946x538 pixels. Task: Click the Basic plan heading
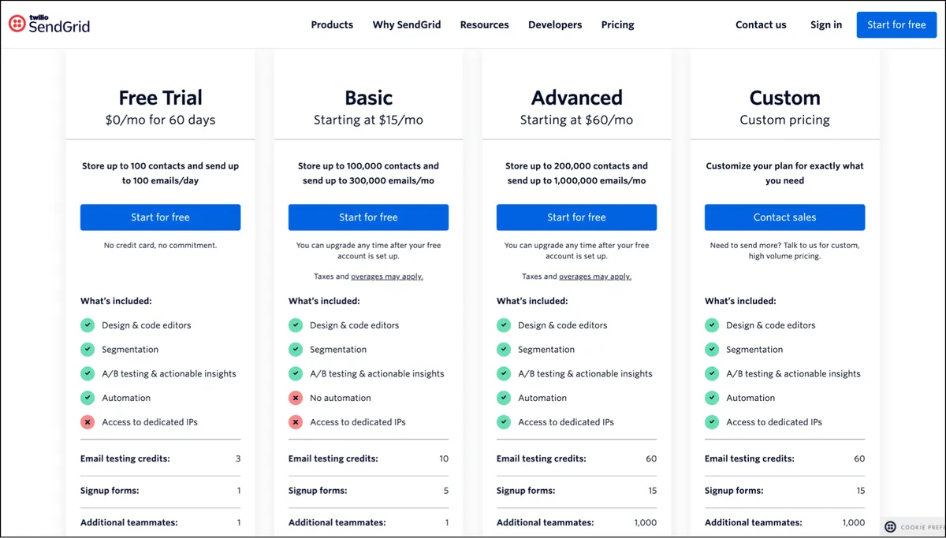(x=368, y=98)
